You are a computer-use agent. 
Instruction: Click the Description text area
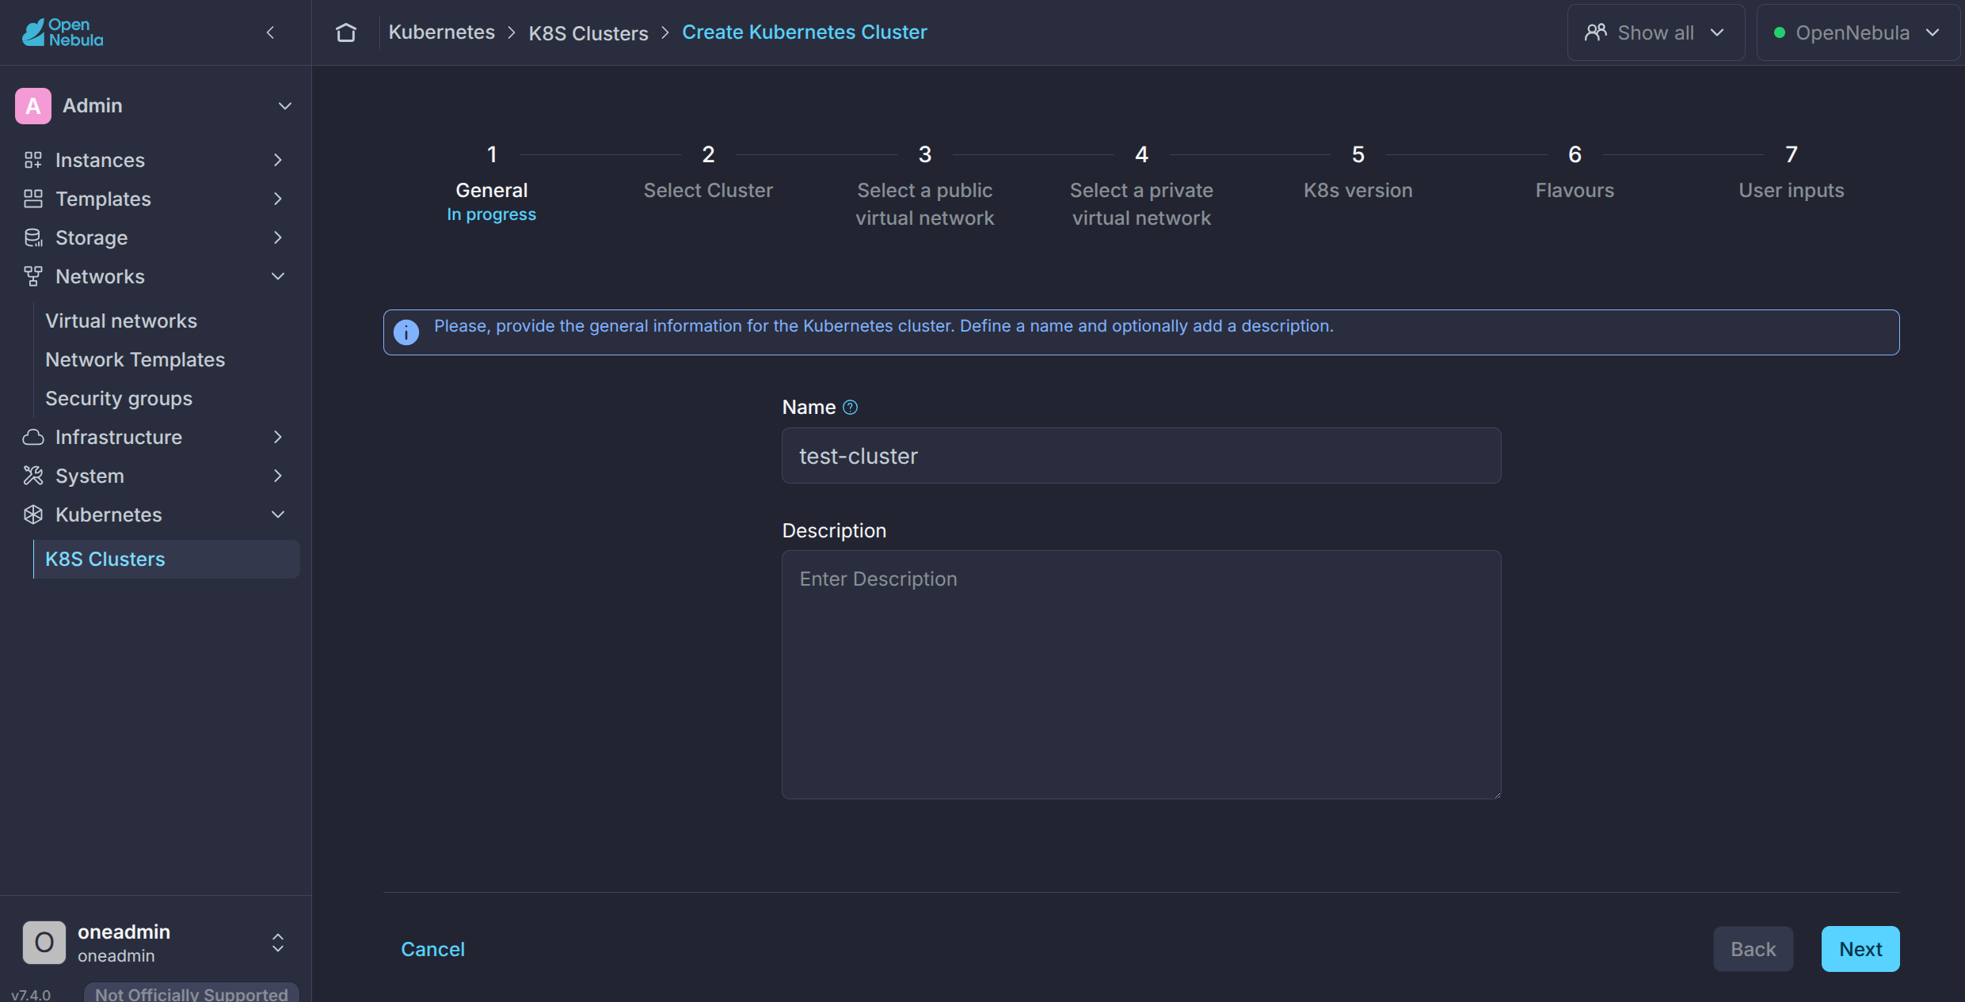(x=1141, y=674)
